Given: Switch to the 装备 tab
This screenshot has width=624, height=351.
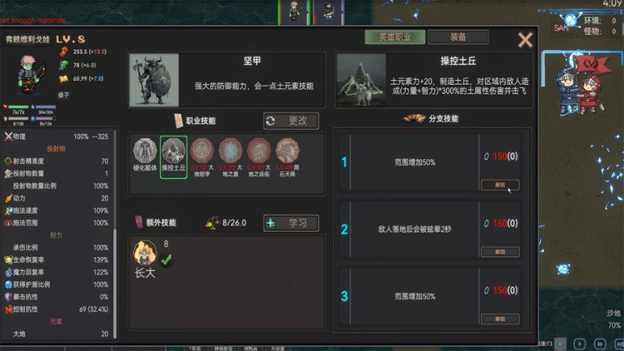Looking at the screenshot, I should click(x=458, y=37).
